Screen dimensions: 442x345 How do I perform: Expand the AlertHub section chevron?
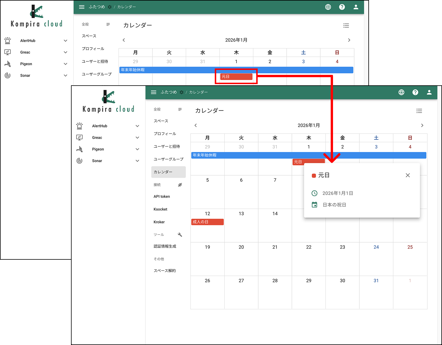click(x=137, y=126)
